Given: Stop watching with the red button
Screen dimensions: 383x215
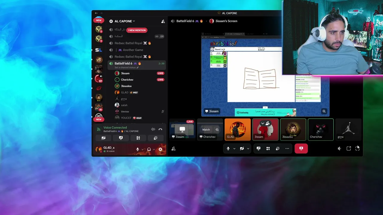Looking at the screenshot, I should 301,148.
